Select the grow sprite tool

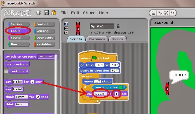(x=166, y=13)
